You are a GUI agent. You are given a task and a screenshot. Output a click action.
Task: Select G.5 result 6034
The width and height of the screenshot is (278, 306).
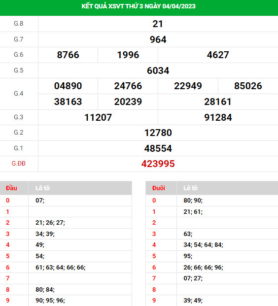(158, 70)
